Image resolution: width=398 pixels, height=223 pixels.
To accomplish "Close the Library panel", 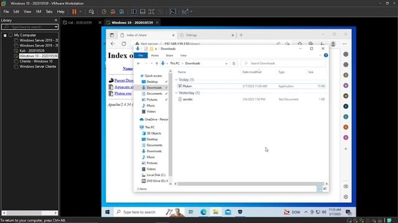I will click(x=56, y=20).
